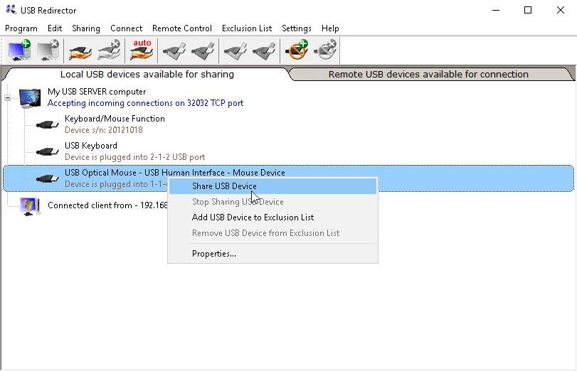Click Stop Sharing USB Device context entry
This screenshot has height=371, width=577.
point(272,202)
